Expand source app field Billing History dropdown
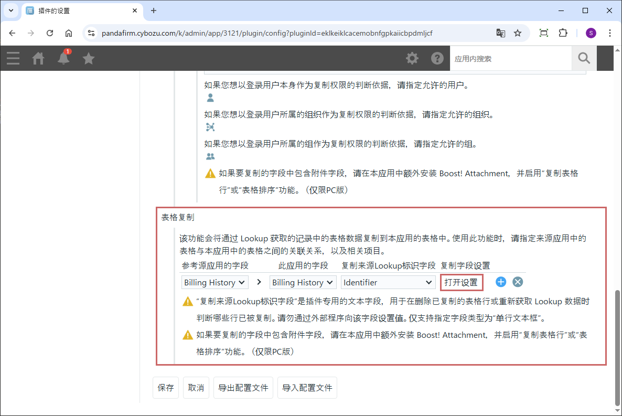The image size is (622, 416). pos(215,282)
